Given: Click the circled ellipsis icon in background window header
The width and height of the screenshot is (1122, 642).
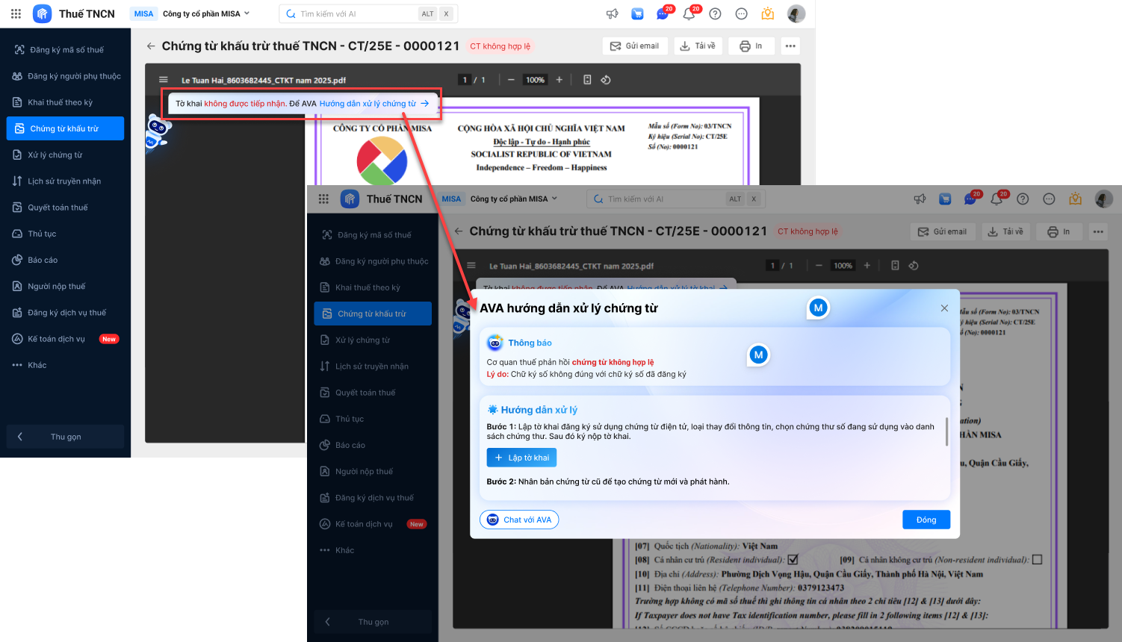Looking at the screenshot, I should 742,13.
